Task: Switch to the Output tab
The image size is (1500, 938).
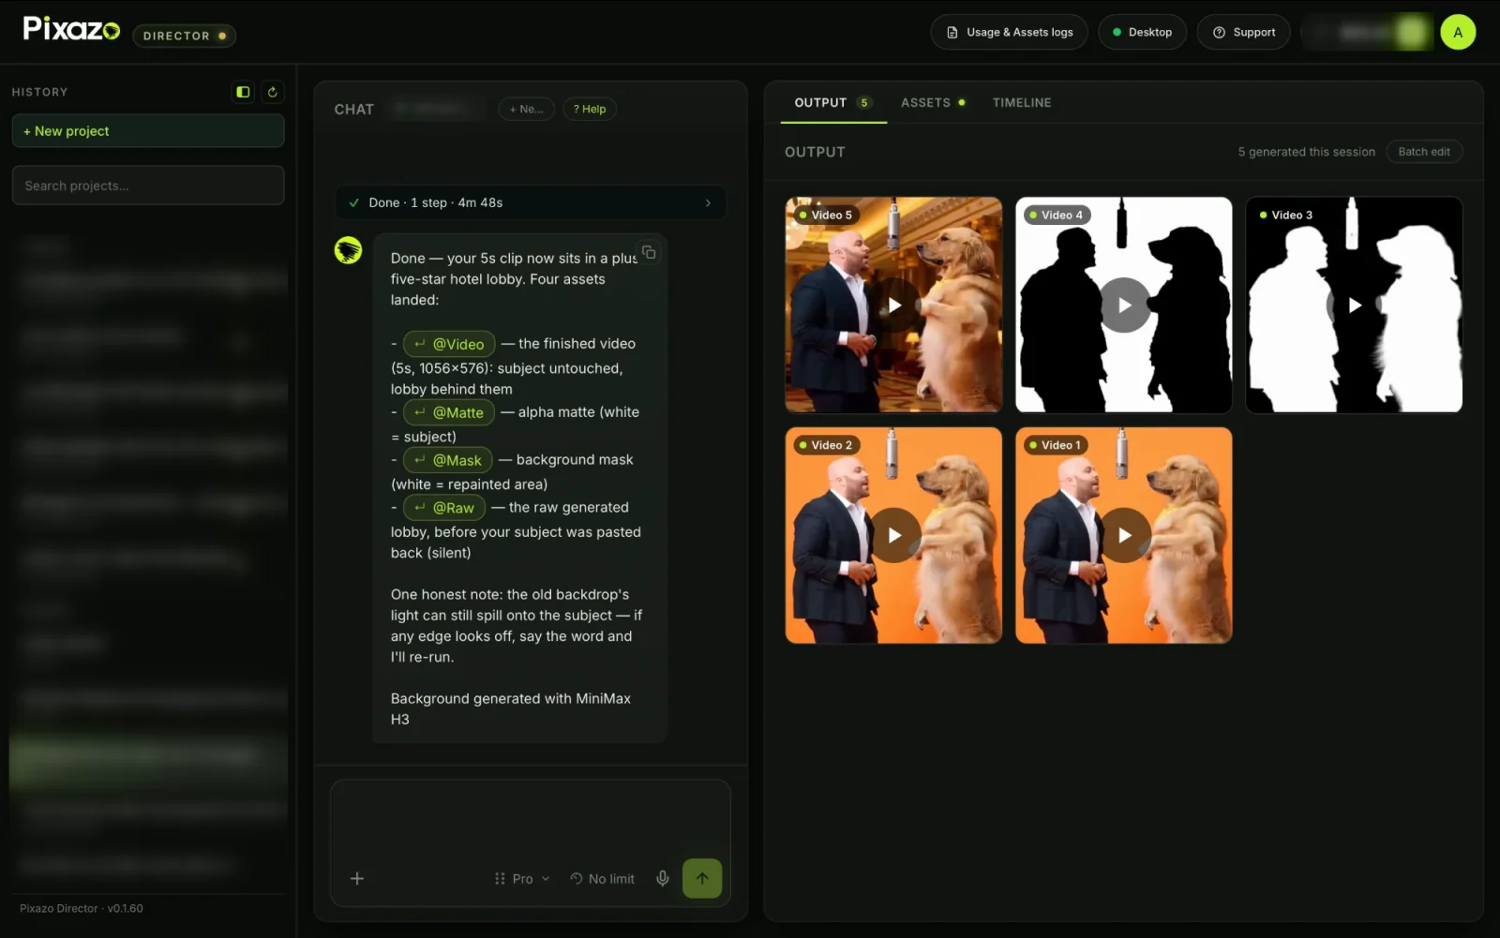Action: 833,103
